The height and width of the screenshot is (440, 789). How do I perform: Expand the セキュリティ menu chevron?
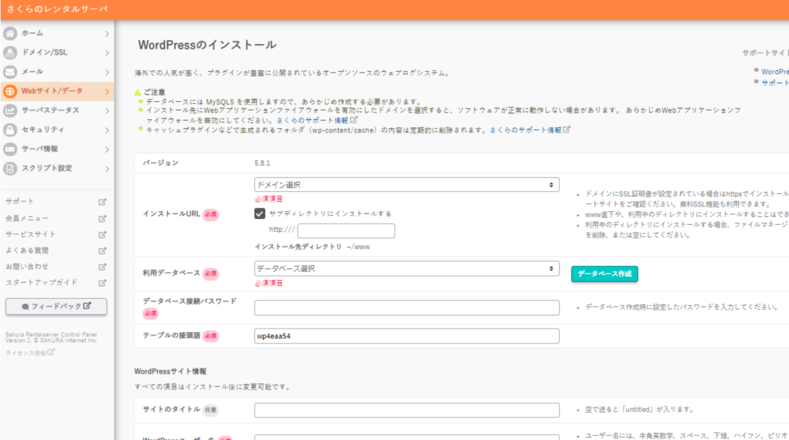point(107,130)
